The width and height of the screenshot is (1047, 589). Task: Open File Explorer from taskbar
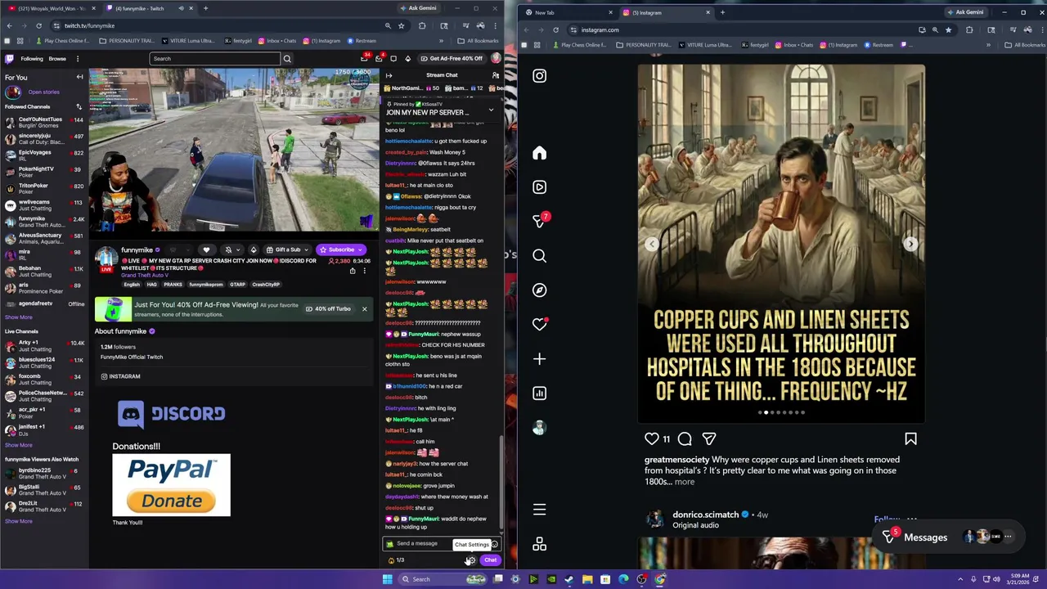(x=587, y=579)
